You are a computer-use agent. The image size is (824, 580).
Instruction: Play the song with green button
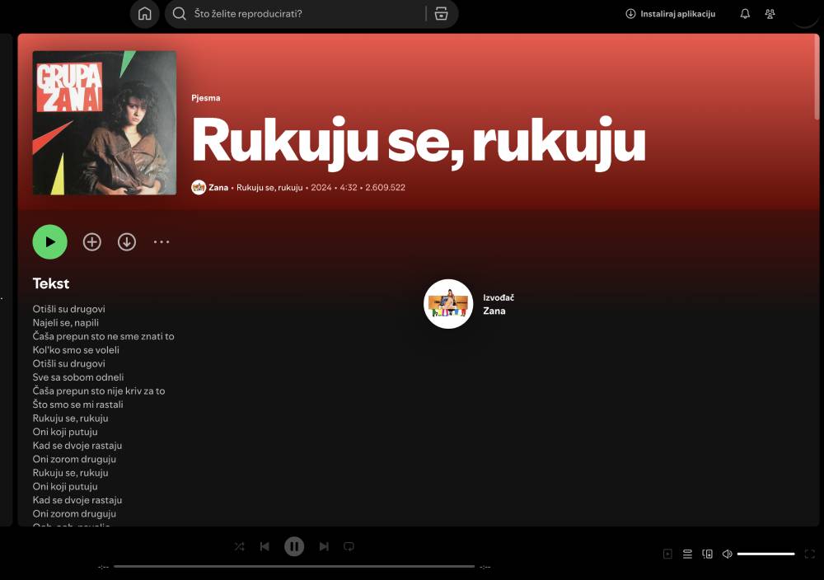click(50, 241)
